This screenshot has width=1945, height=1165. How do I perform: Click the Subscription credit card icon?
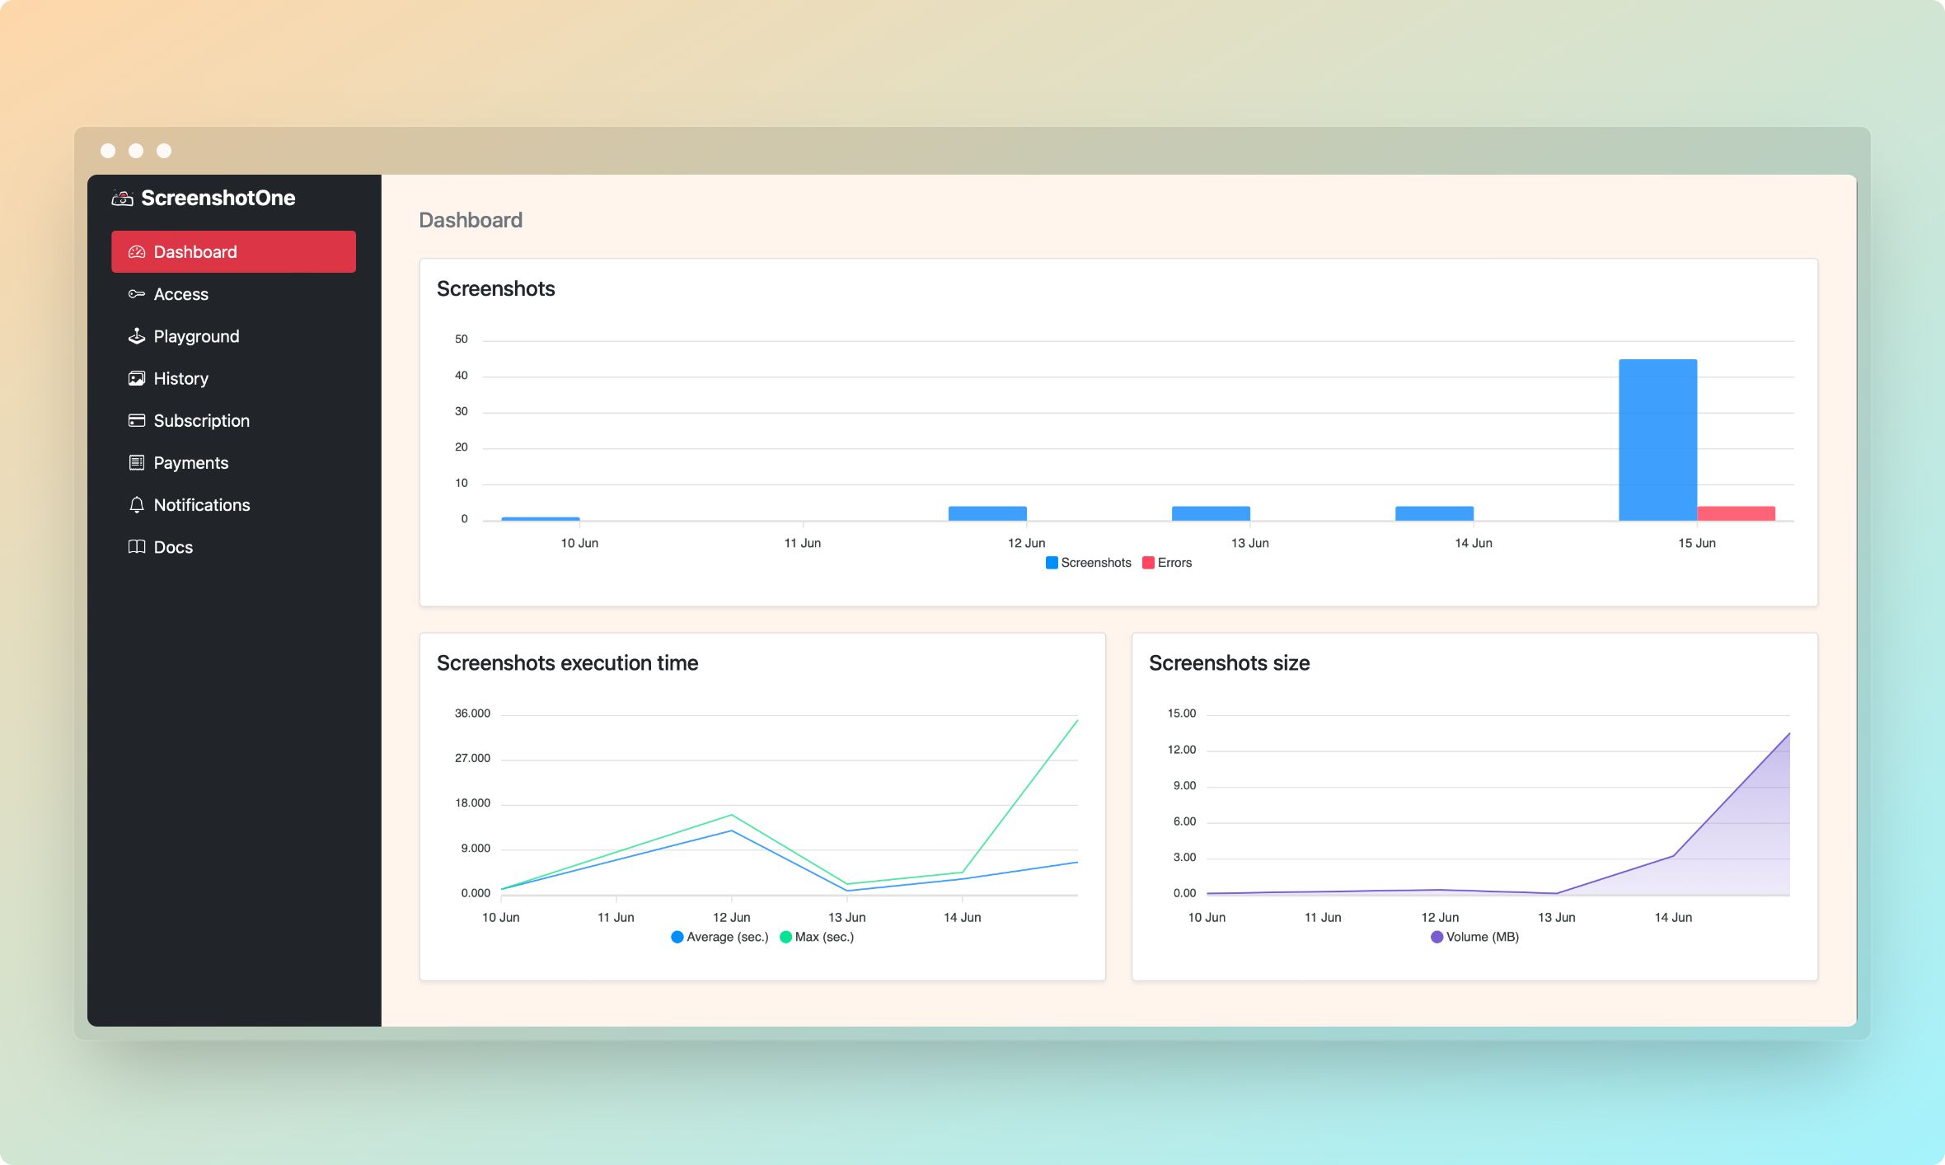(137, 420)
